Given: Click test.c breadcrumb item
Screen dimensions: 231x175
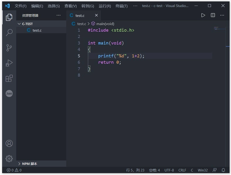Looking at the screenshot, I should pos(79,24).
